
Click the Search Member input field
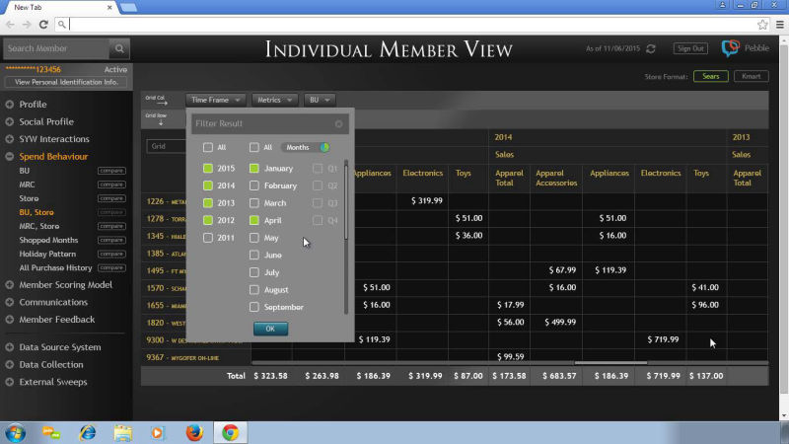pos(55,48)
